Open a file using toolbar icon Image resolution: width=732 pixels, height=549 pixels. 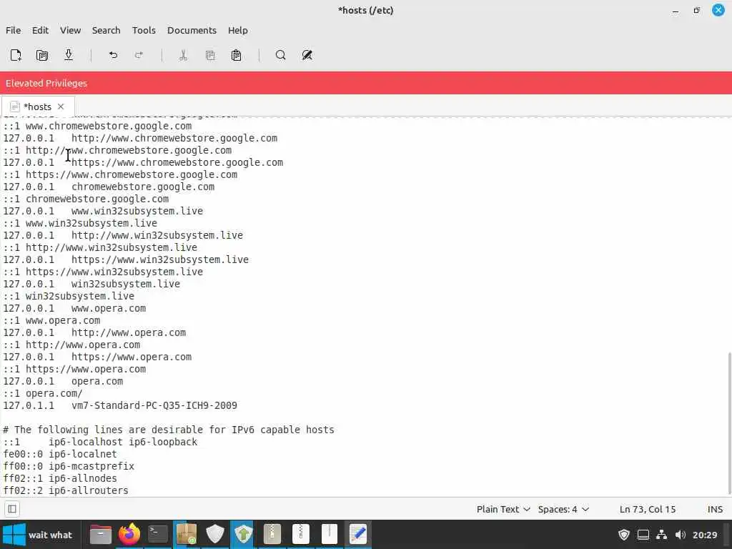pos(42,55)
